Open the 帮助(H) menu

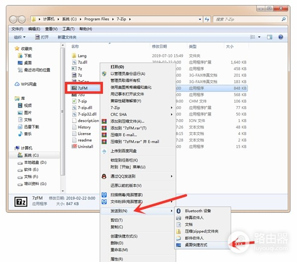tap(86, 29)
